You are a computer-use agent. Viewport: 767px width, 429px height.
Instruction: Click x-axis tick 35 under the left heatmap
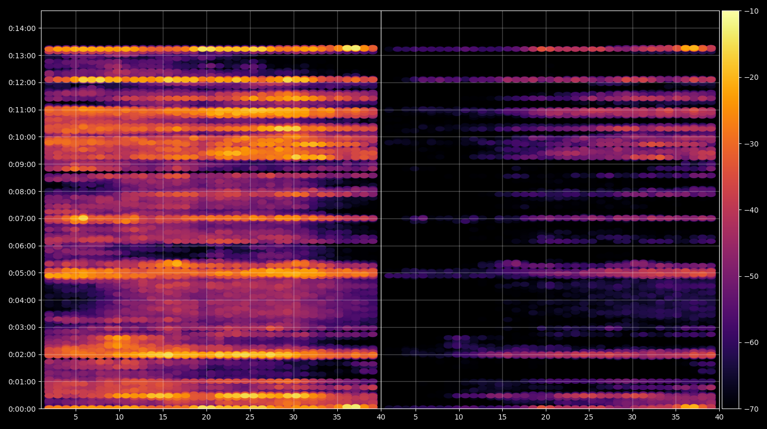pos(337,417)
